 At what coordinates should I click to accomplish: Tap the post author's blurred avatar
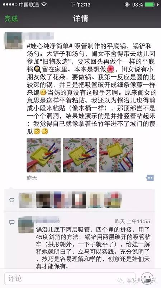[14, 41]
